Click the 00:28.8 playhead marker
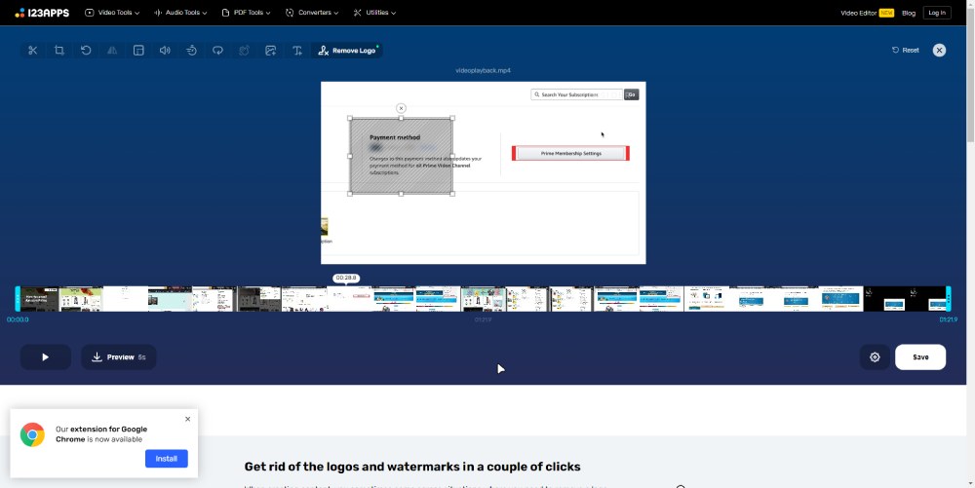Image resolution: width=975 pixels, height=488 pixels. (x=346, y=279)
